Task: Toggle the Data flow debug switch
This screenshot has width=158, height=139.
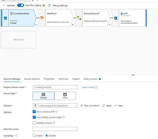Action: (x=21, y=5)
